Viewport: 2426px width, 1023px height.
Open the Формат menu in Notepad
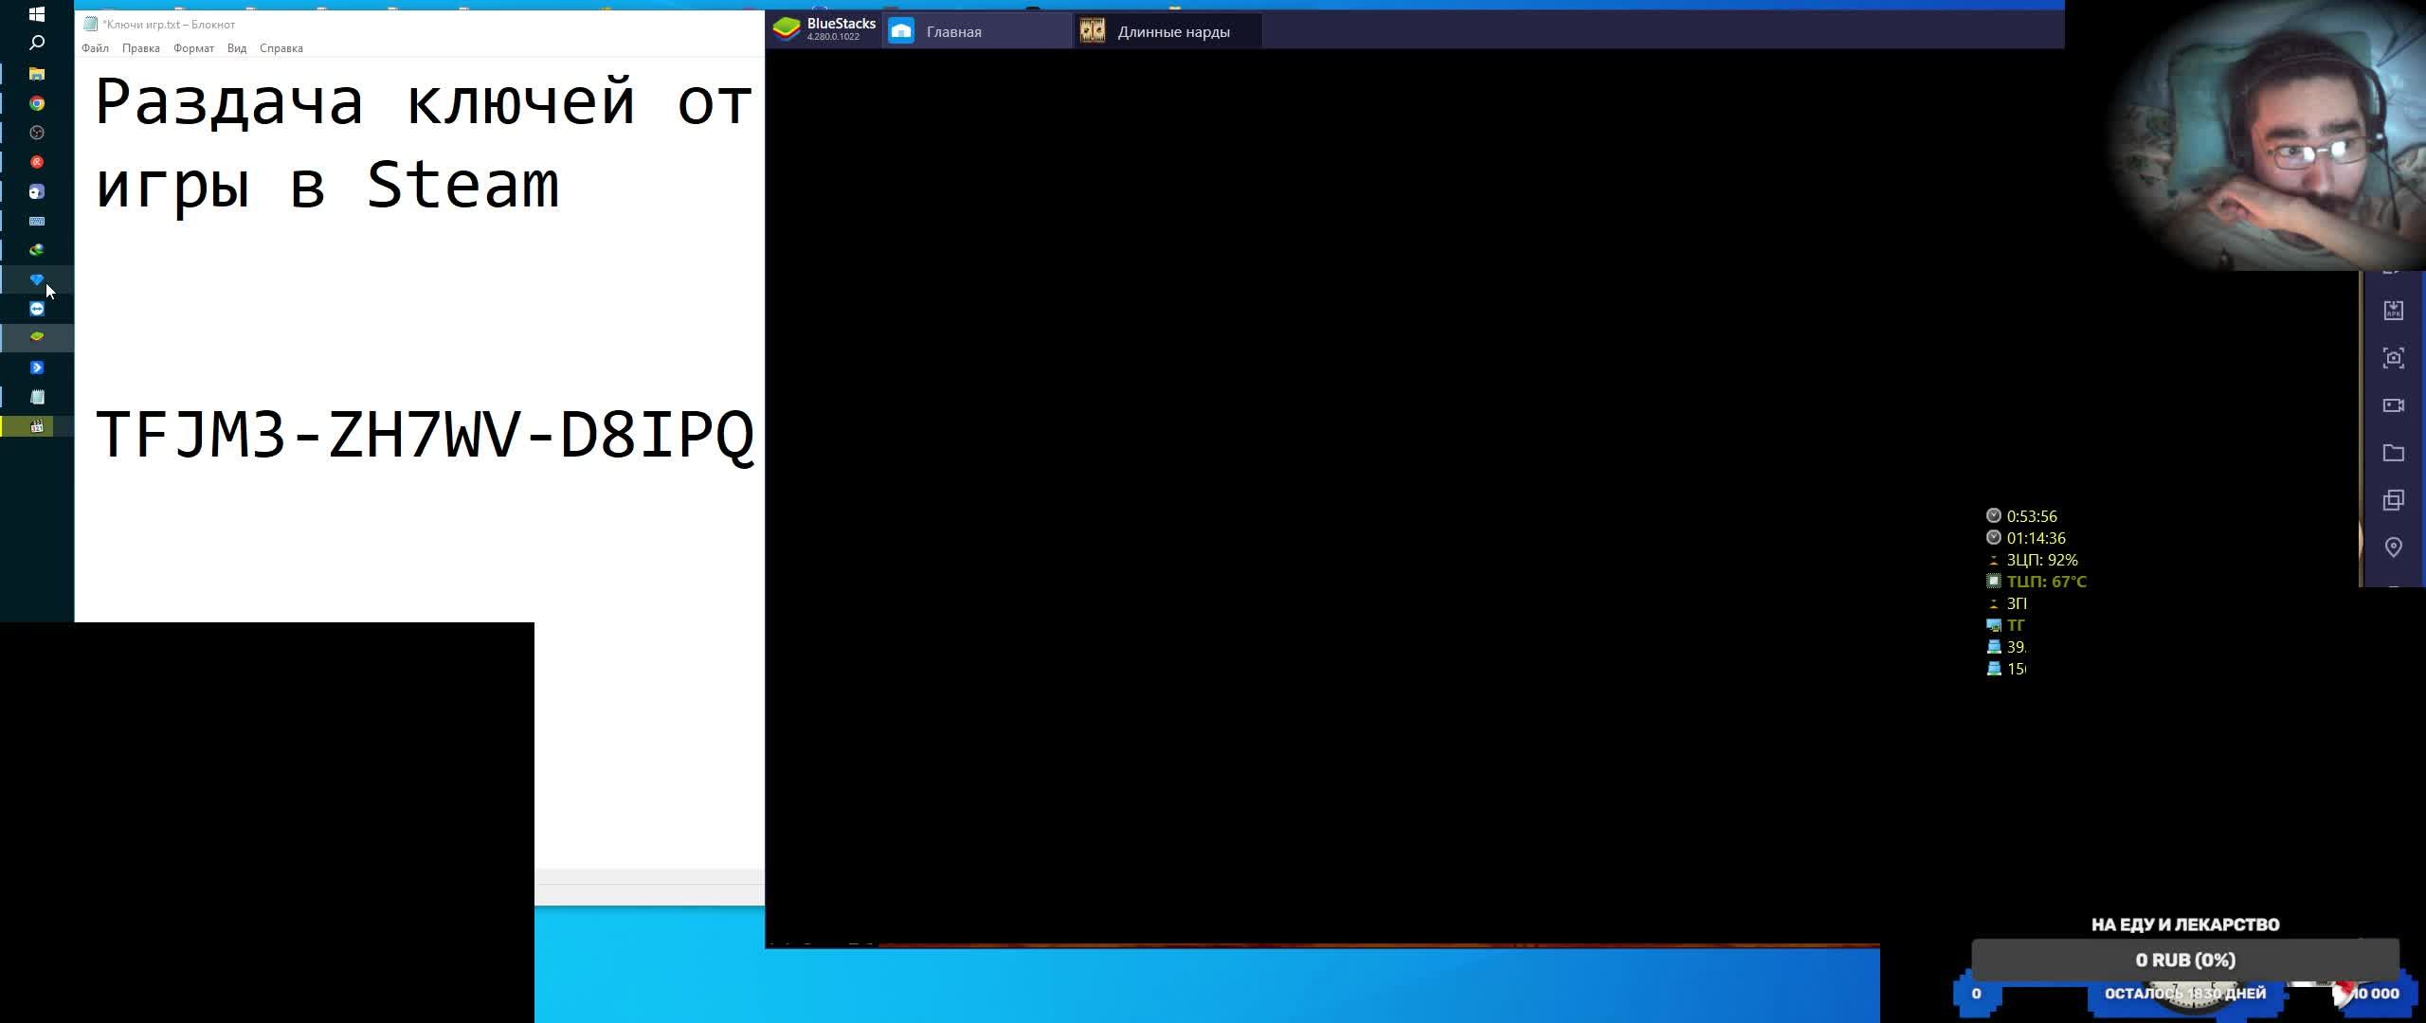(x=193, y=48)
